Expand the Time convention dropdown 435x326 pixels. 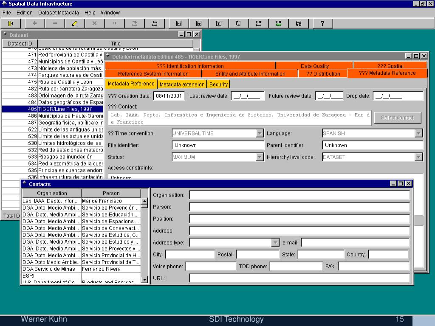point(260,133)
